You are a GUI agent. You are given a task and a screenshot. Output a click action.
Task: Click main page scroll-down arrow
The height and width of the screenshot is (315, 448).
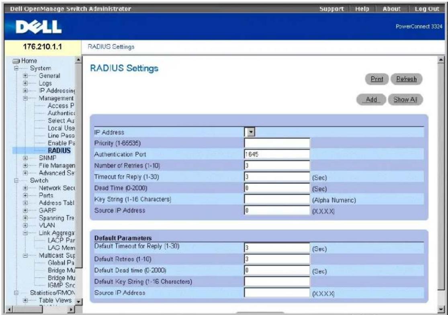pyautogui.click(x=441, y=309)
